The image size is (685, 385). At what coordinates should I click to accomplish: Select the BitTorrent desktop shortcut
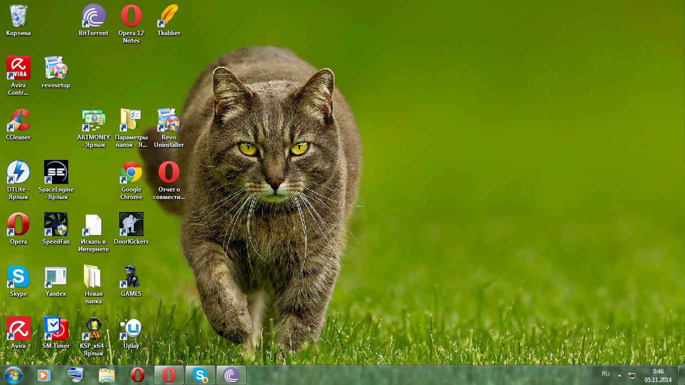point(93,21)
